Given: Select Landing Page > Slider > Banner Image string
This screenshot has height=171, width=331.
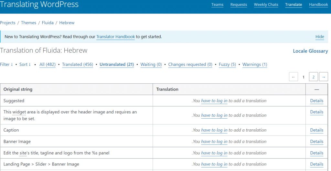Looking at the screenshot, I should tap(41, 164).
